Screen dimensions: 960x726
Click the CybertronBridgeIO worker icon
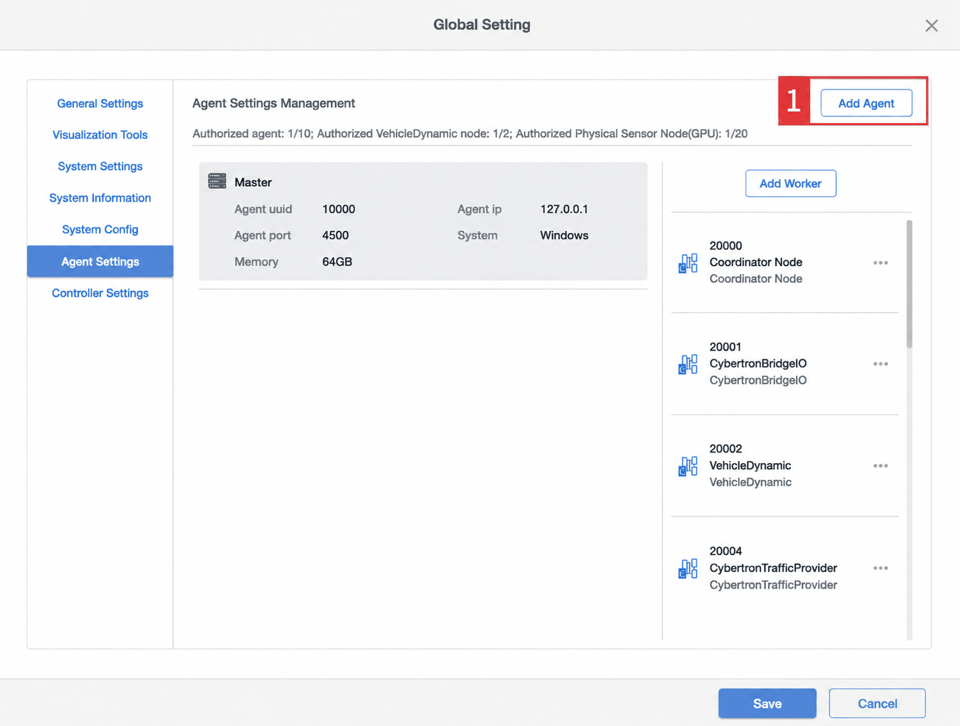(688, 364)
